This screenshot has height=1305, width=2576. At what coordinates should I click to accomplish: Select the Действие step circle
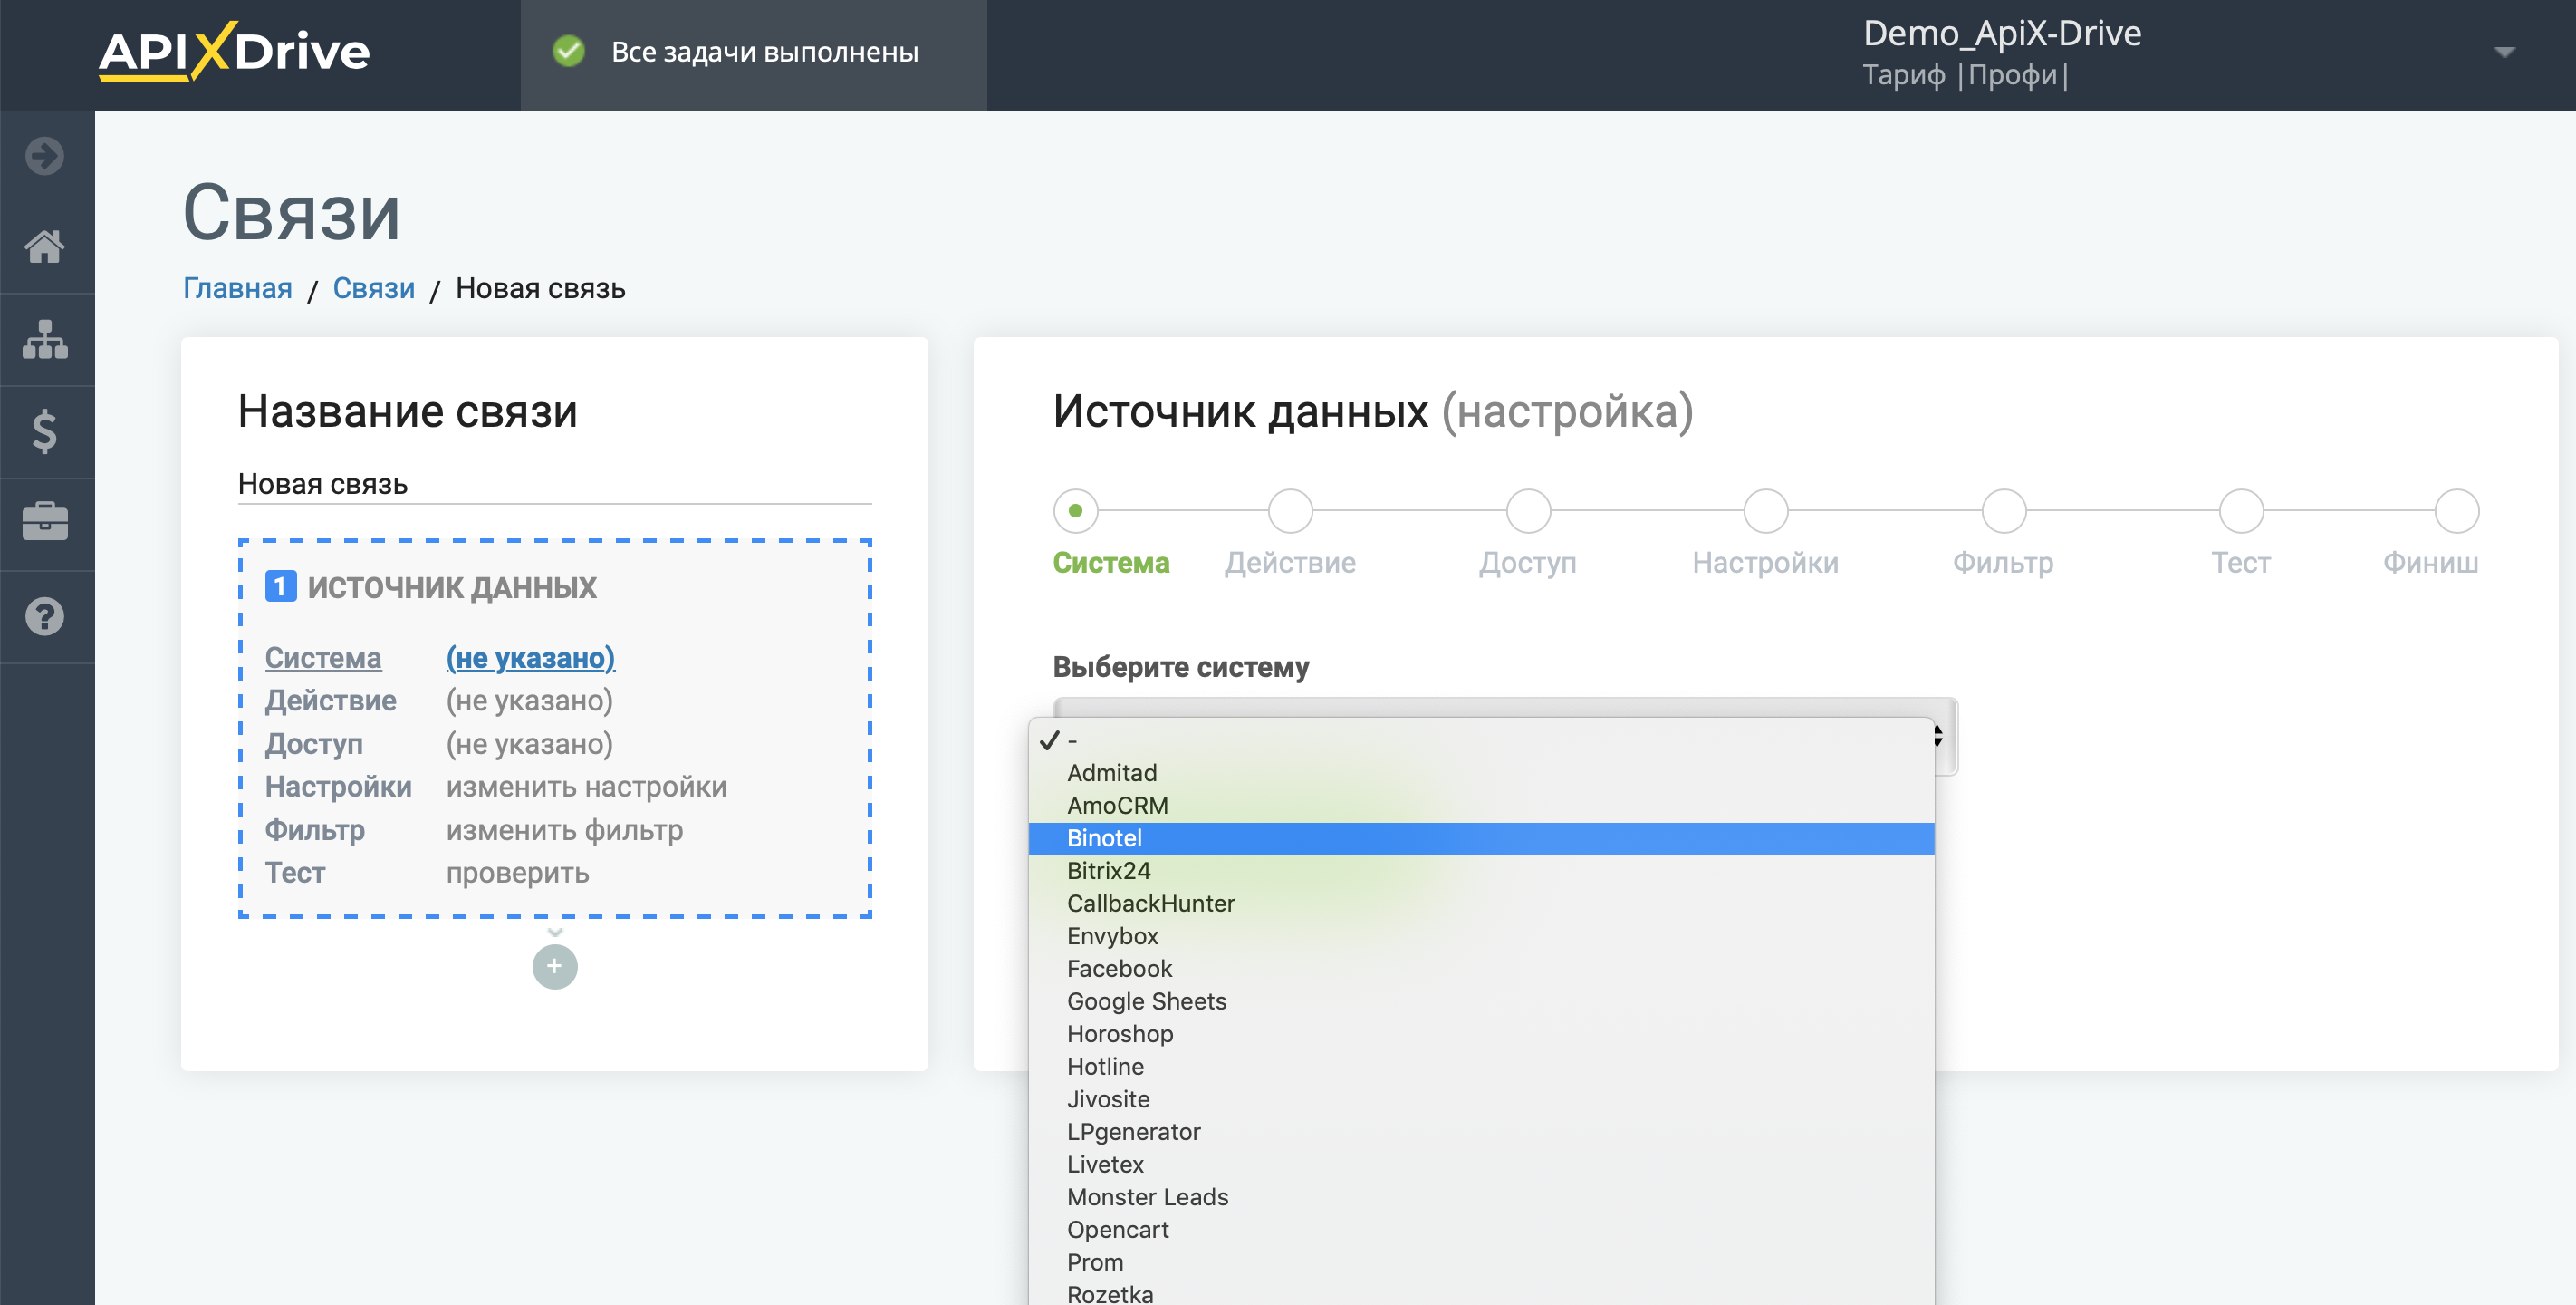(1290, 511)
